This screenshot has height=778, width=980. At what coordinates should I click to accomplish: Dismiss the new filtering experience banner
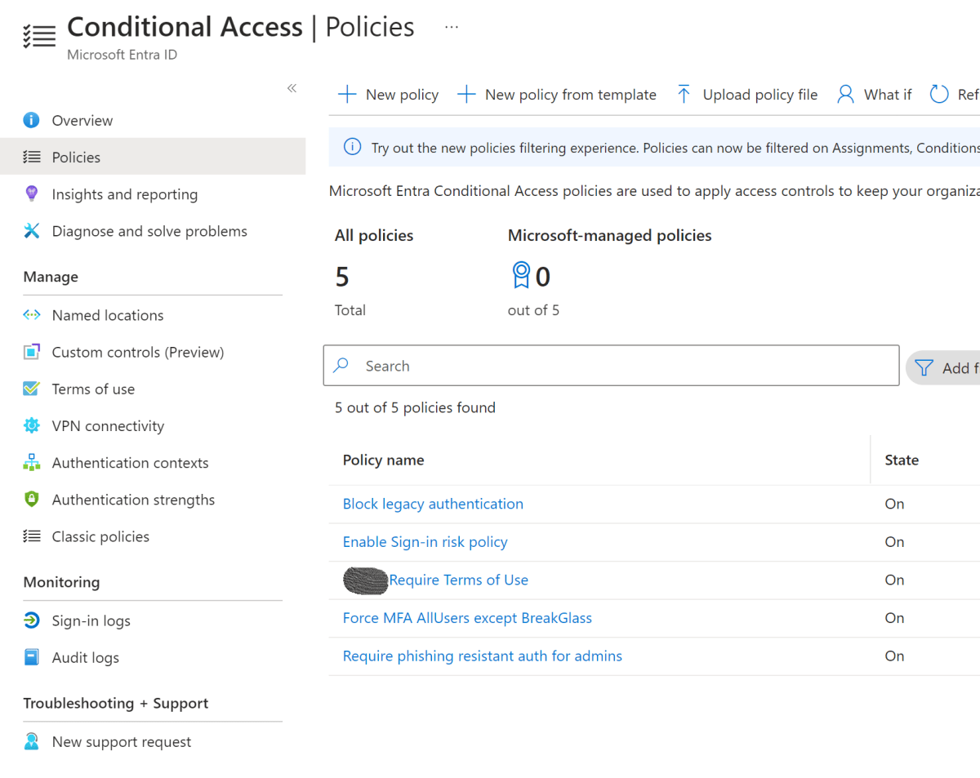point(972,148)
